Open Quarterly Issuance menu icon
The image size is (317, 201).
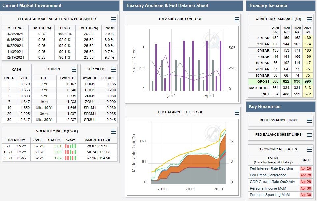[x=309, y=19]
